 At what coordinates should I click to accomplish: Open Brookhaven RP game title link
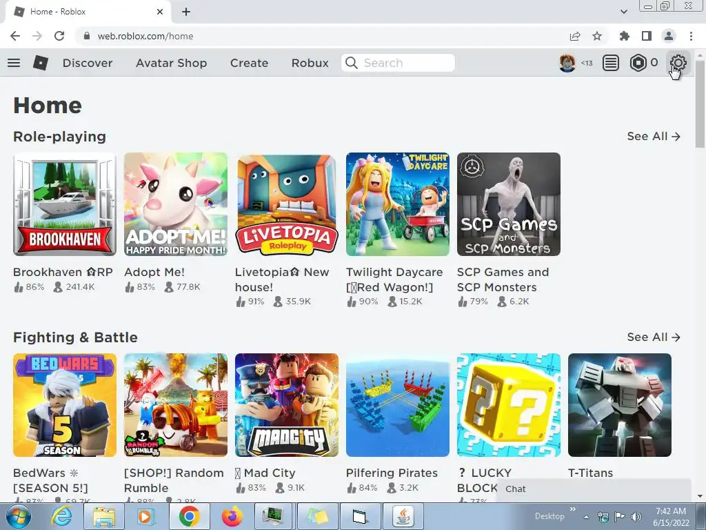[63, 272]
